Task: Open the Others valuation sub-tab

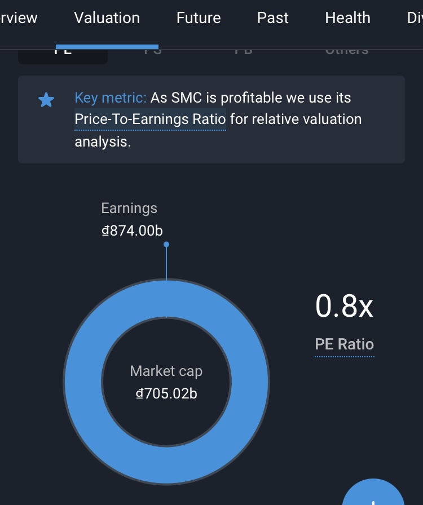Action: coord(347,52)
